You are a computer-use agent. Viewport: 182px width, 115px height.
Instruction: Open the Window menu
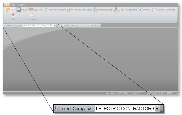(21, 5)
